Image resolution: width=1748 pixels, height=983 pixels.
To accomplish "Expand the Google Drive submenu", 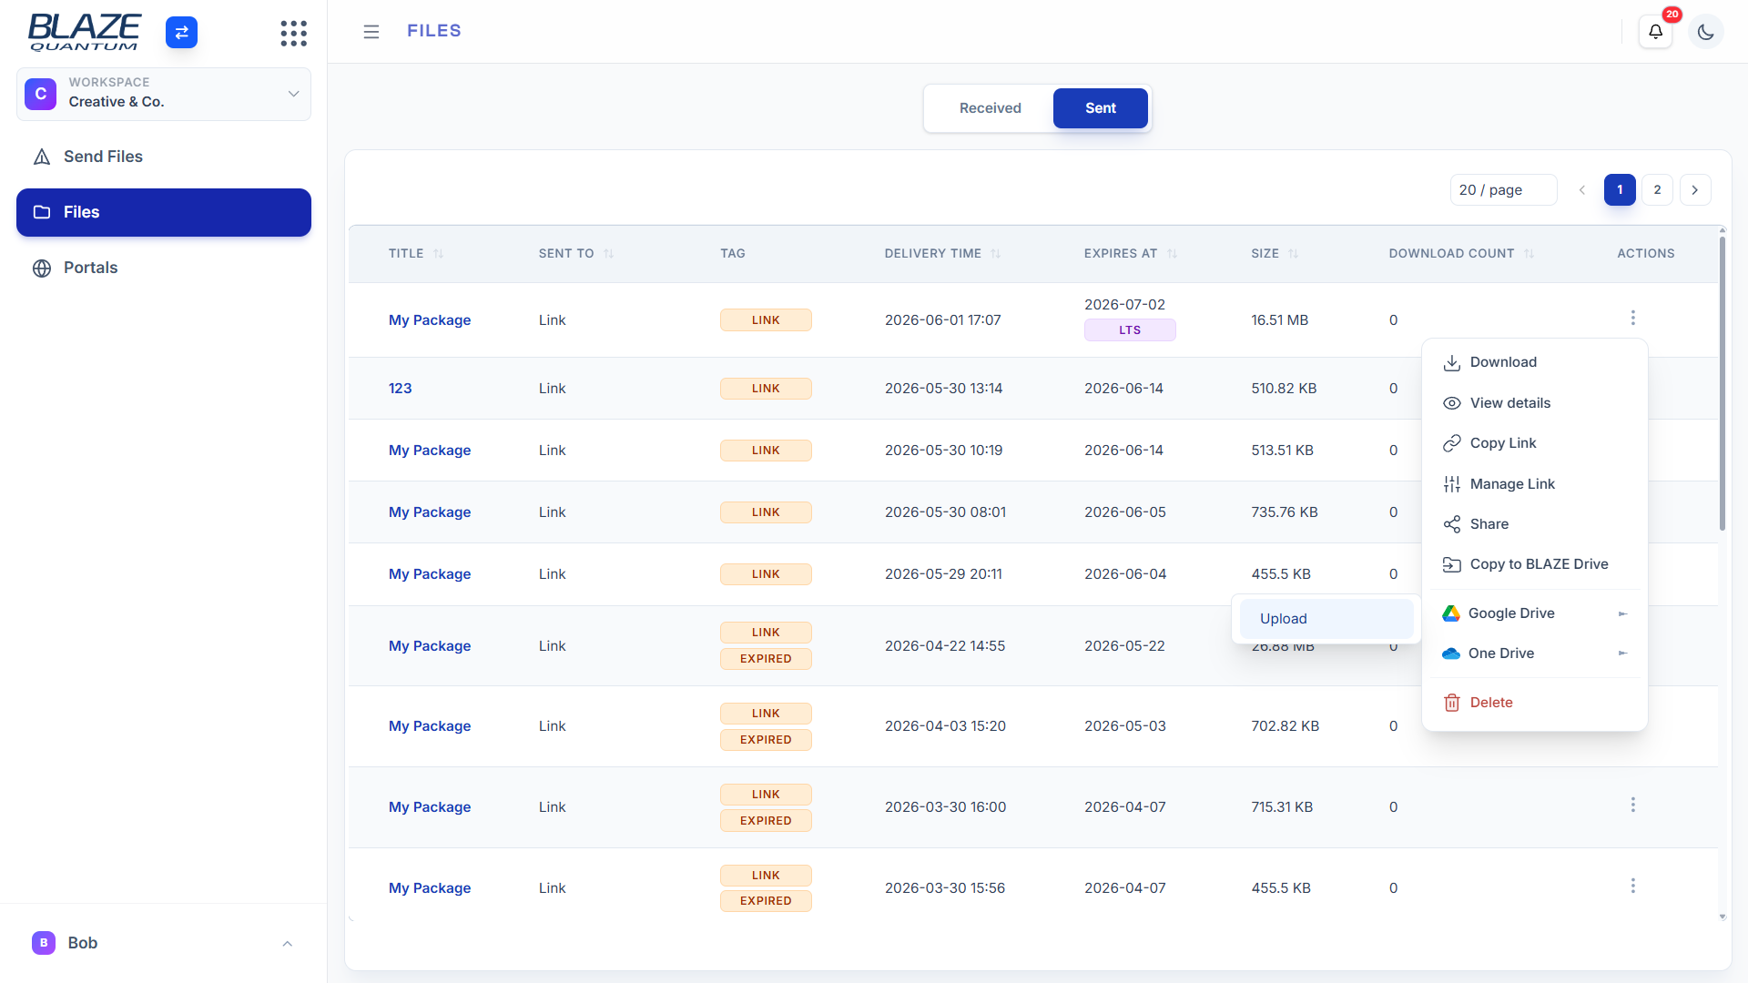I will (1535, 613).
